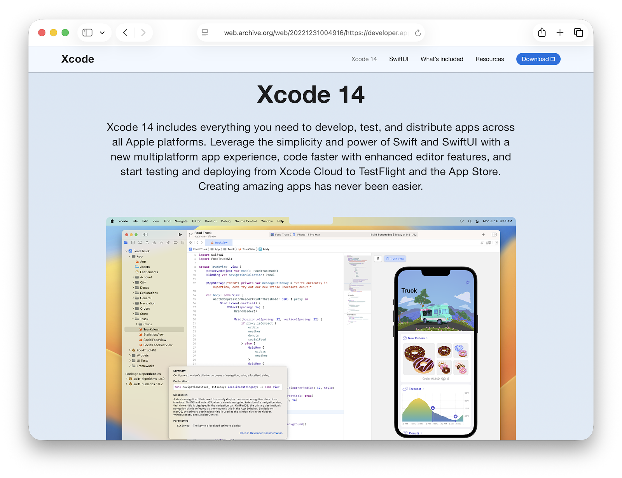Click Open in Developer Documentation link
The image size is (622, 478).
261,433
